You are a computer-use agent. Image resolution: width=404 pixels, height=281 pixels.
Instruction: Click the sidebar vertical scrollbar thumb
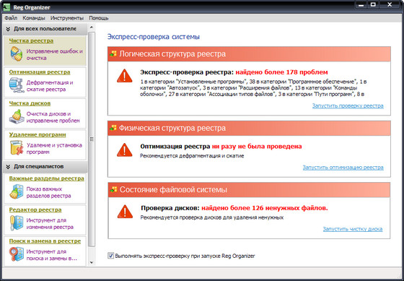(92, 139)
